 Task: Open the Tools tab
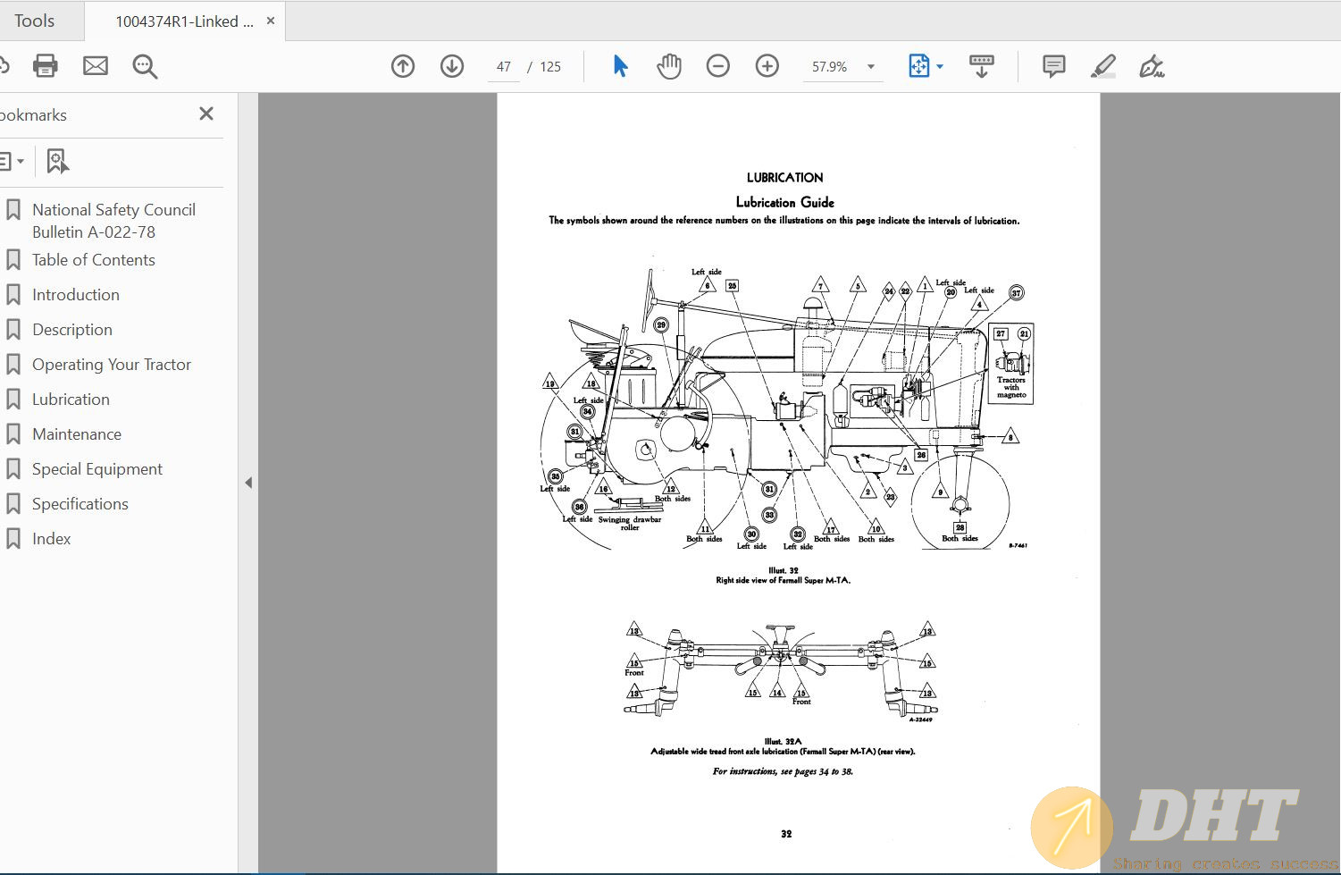(x=34, y=21)
